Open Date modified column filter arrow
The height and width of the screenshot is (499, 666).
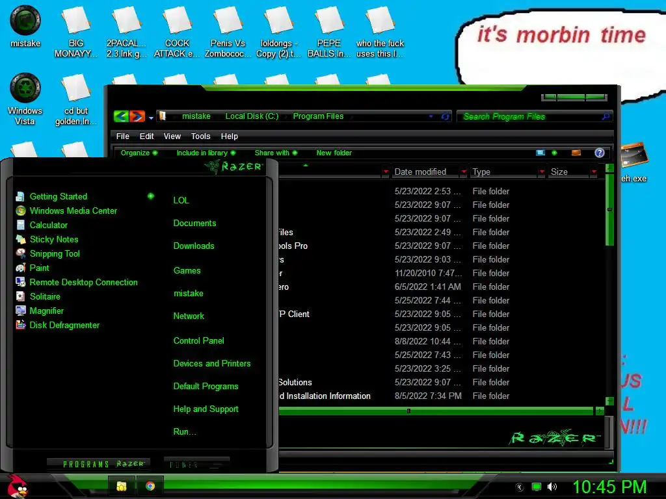point(464,172)
